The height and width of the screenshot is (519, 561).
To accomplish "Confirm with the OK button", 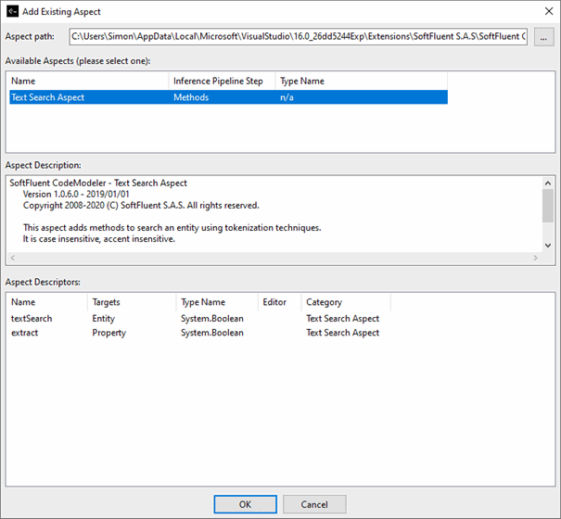I will (x=245, y=504).
